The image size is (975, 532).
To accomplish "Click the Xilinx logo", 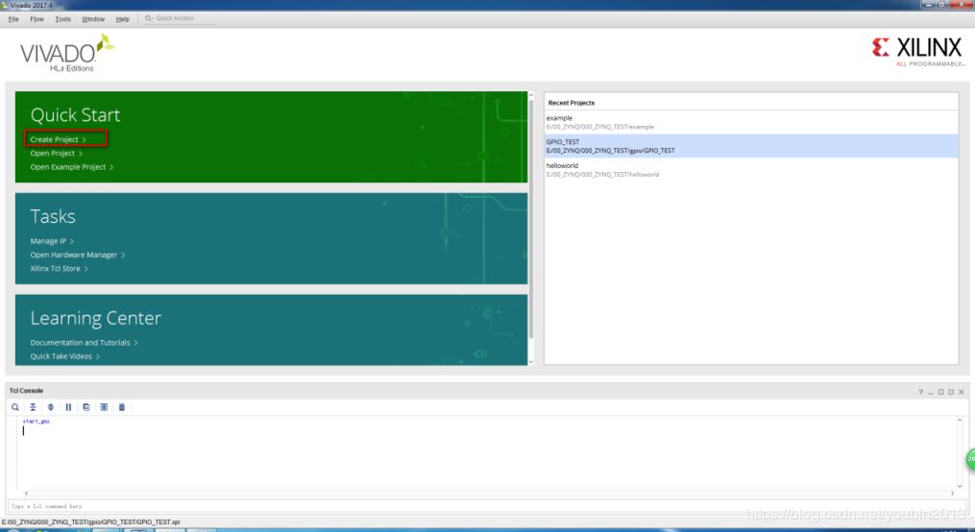I will click(917, 51).
